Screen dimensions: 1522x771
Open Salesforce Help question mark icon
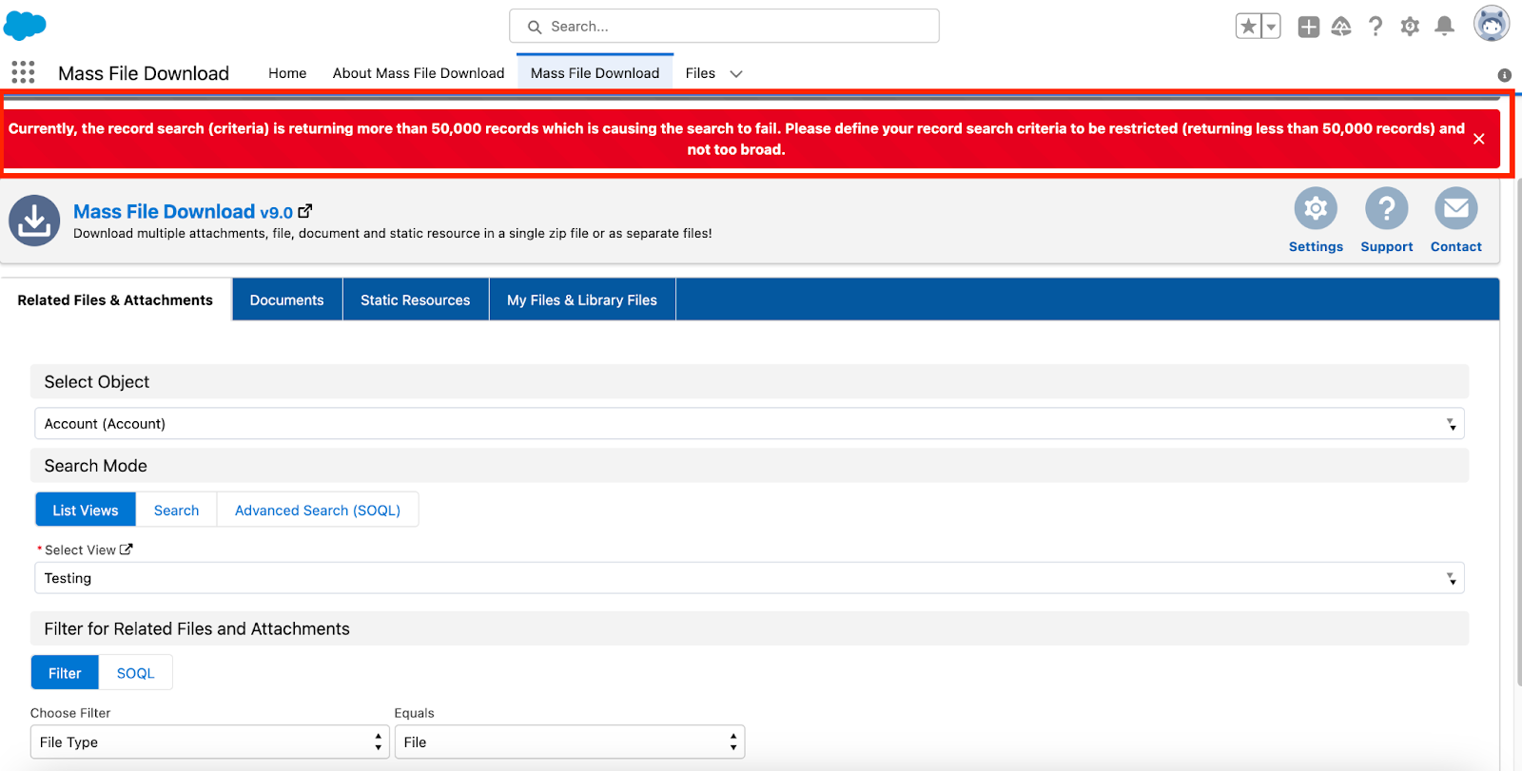click(1376, 27)
